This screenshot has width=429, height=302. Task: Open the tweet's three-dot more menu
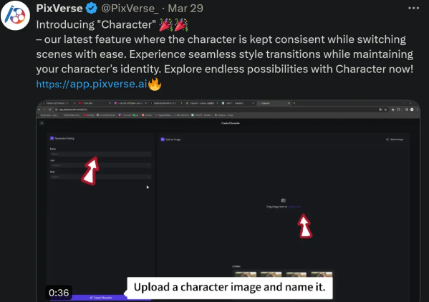[413, 8]
